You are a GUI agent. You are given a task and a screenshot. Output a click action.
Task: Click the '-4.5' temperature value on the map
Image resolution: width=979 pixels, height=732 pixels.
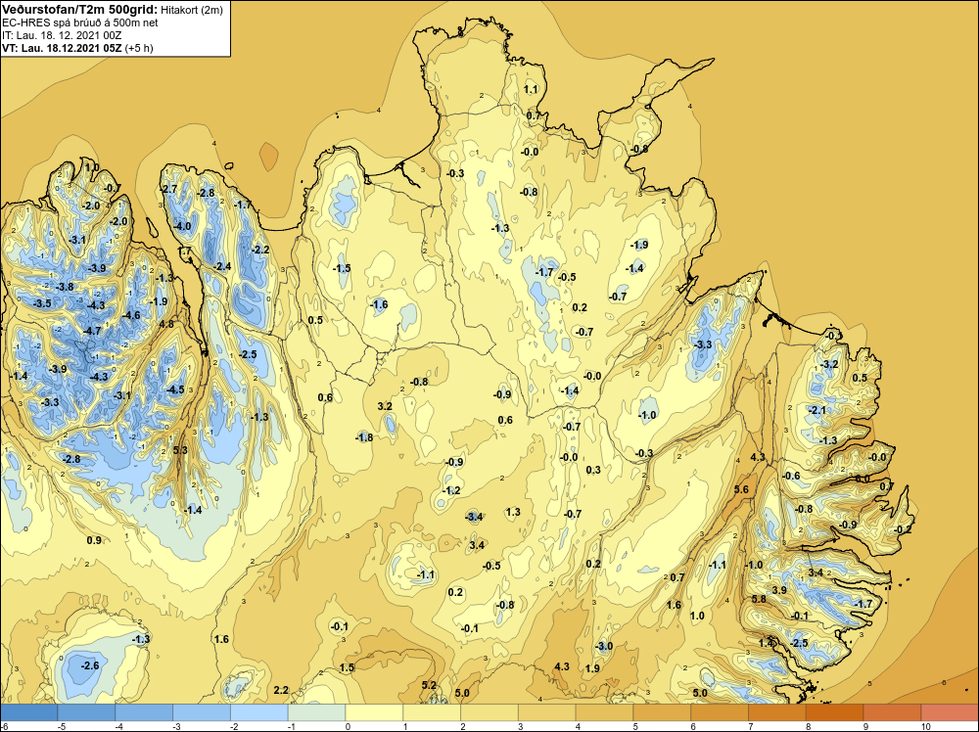point(175,389)
